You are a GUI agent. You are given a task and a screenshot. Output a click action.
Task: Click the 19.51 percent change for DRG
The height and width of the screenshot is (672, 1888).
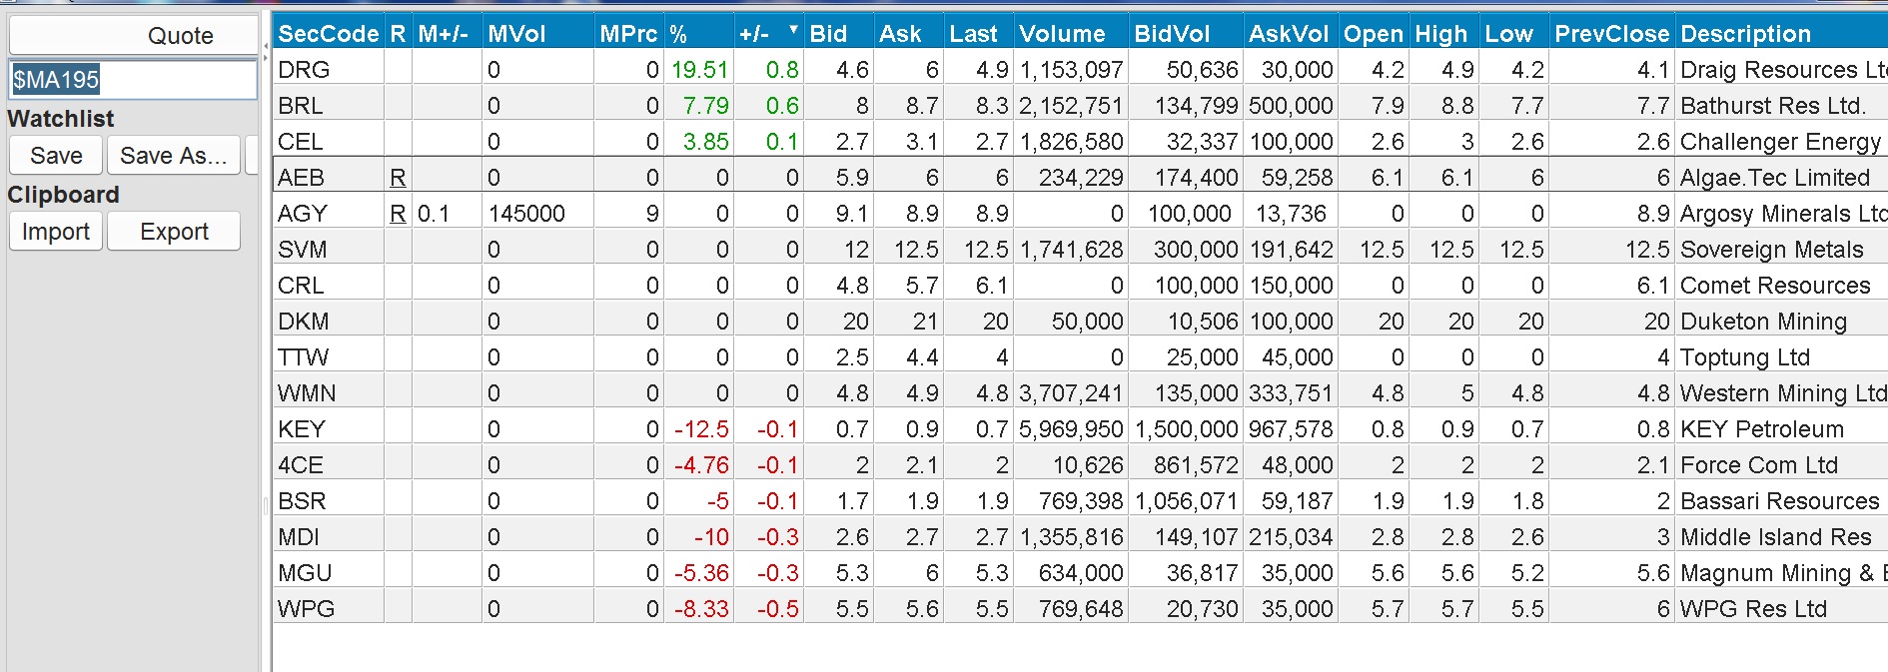[700, 70]
